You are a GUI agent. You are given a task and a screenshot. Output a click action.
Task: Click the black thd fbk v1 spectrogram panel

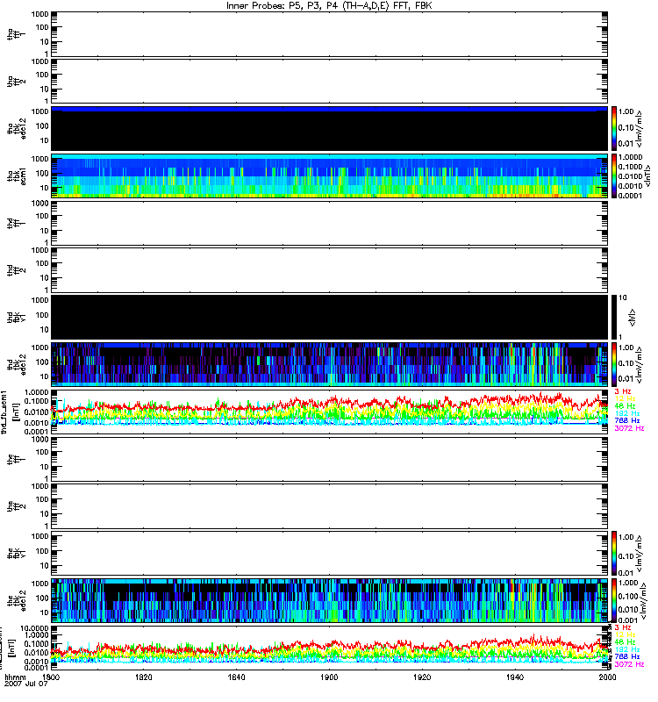pos(329,317)
